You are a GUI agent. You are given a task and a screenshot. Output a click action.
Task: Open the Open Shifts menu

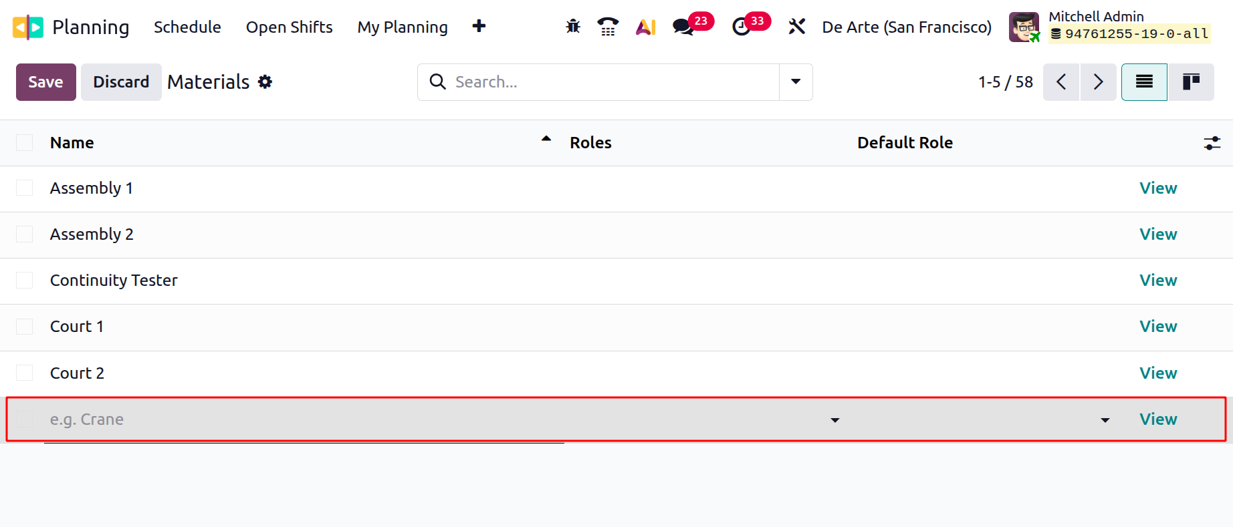pos(289,27)
